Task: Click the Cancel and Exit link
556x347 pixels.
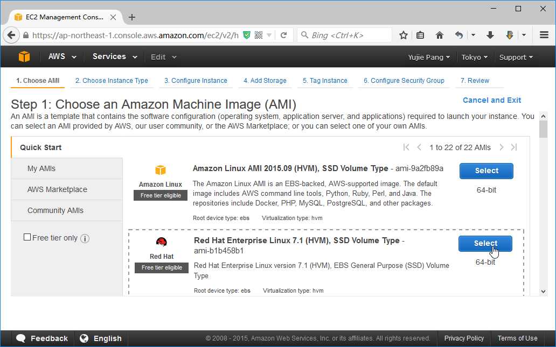Action: [x=492, y=100]
